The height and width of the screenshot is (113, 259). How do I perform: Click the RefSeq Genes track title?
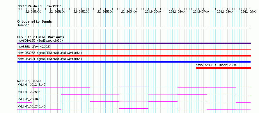pyautogui.click(x=30, y=81)
